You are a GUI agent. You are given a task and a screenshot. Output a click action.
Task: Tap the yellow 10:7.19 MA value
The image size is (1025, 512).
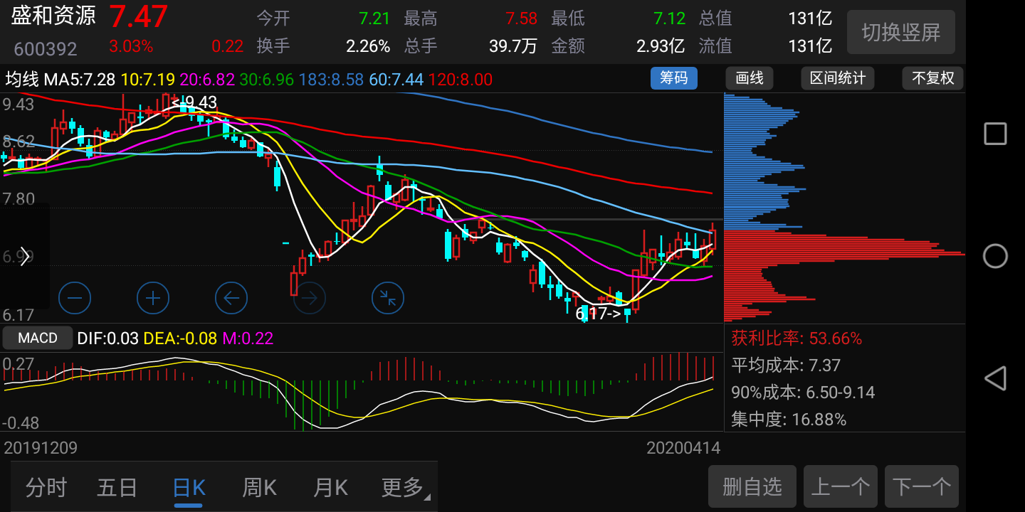point(147,79)
